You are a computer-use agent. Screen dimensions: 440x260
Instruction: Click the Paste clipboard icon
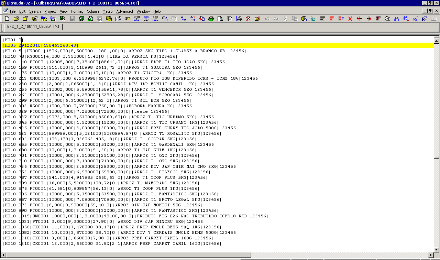coord(304,19)
